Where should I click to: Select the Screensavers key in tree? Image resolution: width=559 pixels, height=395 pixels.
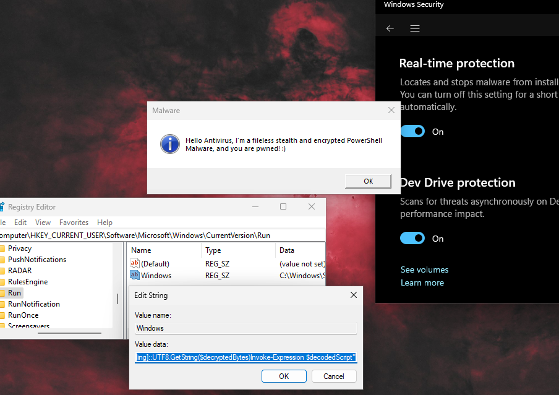click(28, 325)
